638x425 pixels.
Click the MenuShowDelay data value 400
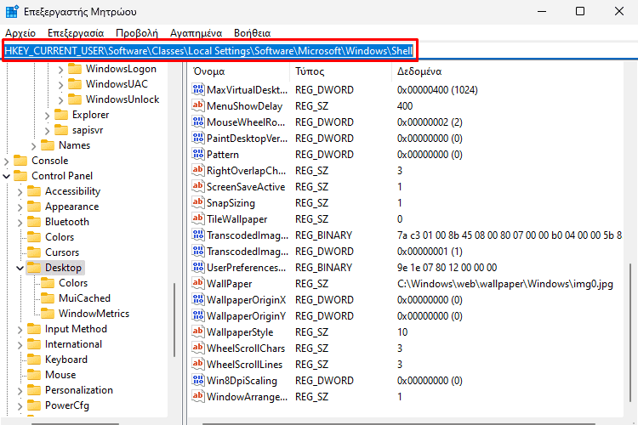[x=405, y=105]
